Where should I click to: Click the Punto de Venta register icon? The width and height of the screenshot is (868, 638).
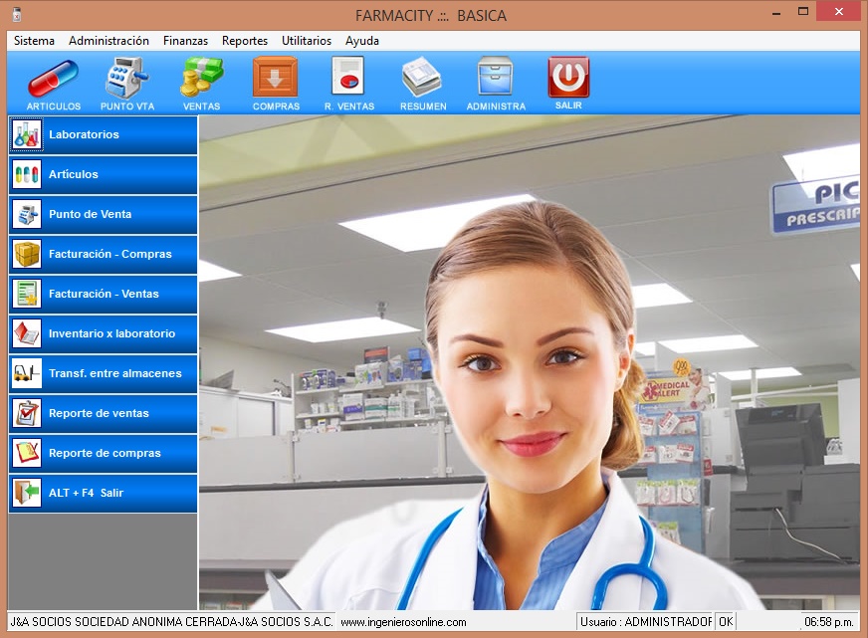pyautogui.click(x=27, y=214)
